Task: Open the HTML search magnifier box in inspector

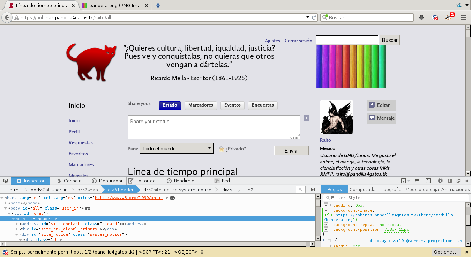Action: [300, 190]
